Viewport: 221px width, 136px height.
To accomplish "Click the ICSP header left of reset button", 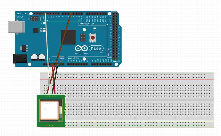I will coord(83,38).
